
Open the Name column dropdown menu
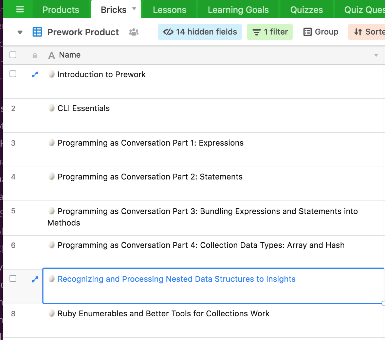376,56
